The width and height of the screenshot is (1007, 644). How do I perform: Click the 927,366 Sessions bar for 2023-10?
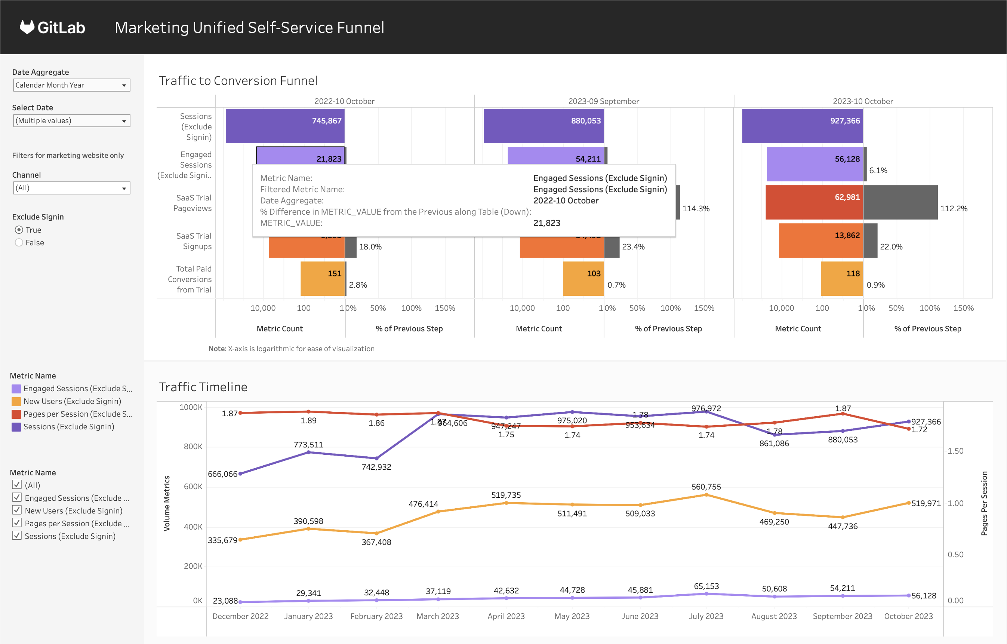802,126
